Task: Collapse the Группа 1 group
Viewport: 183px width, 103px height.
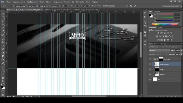Action: click(153, 59)
